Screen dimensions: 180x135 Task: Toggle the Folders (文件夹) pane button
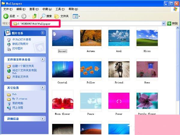tap(61, 16)
